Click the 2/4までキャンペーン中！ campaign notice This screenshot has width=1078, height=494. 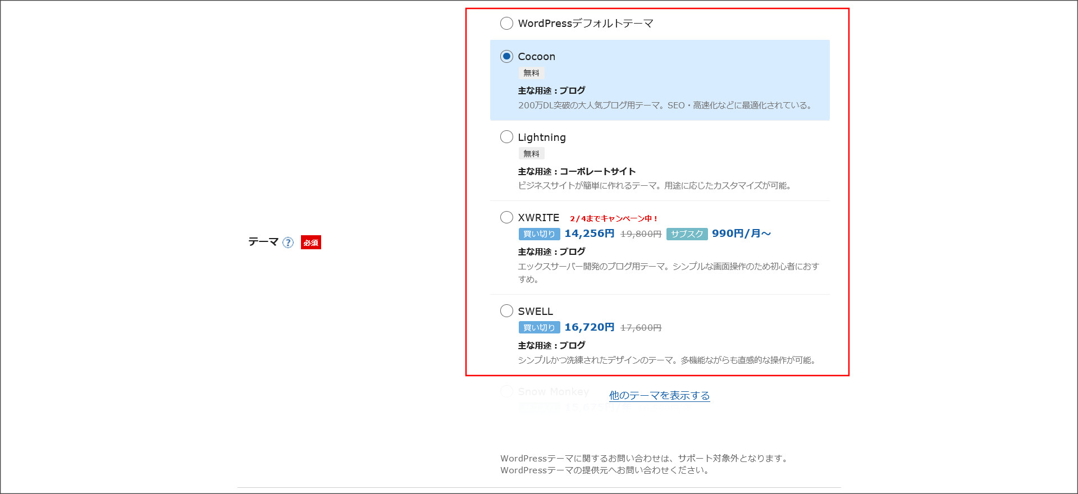(614, 218)
